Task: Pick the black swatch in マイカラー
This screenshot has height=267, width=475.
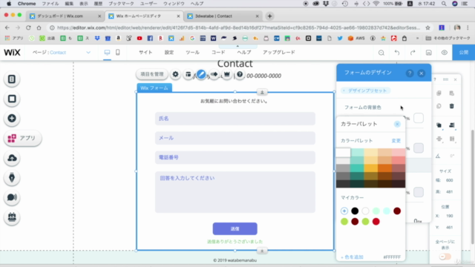Action: (355, 211)
